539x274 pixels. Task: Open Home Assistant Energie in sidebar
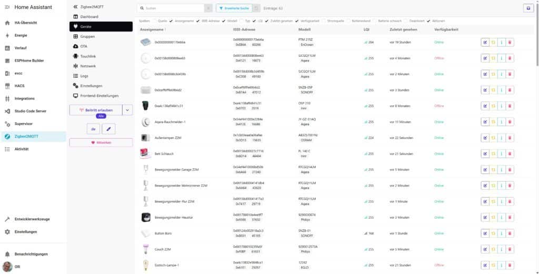[21, 35]
